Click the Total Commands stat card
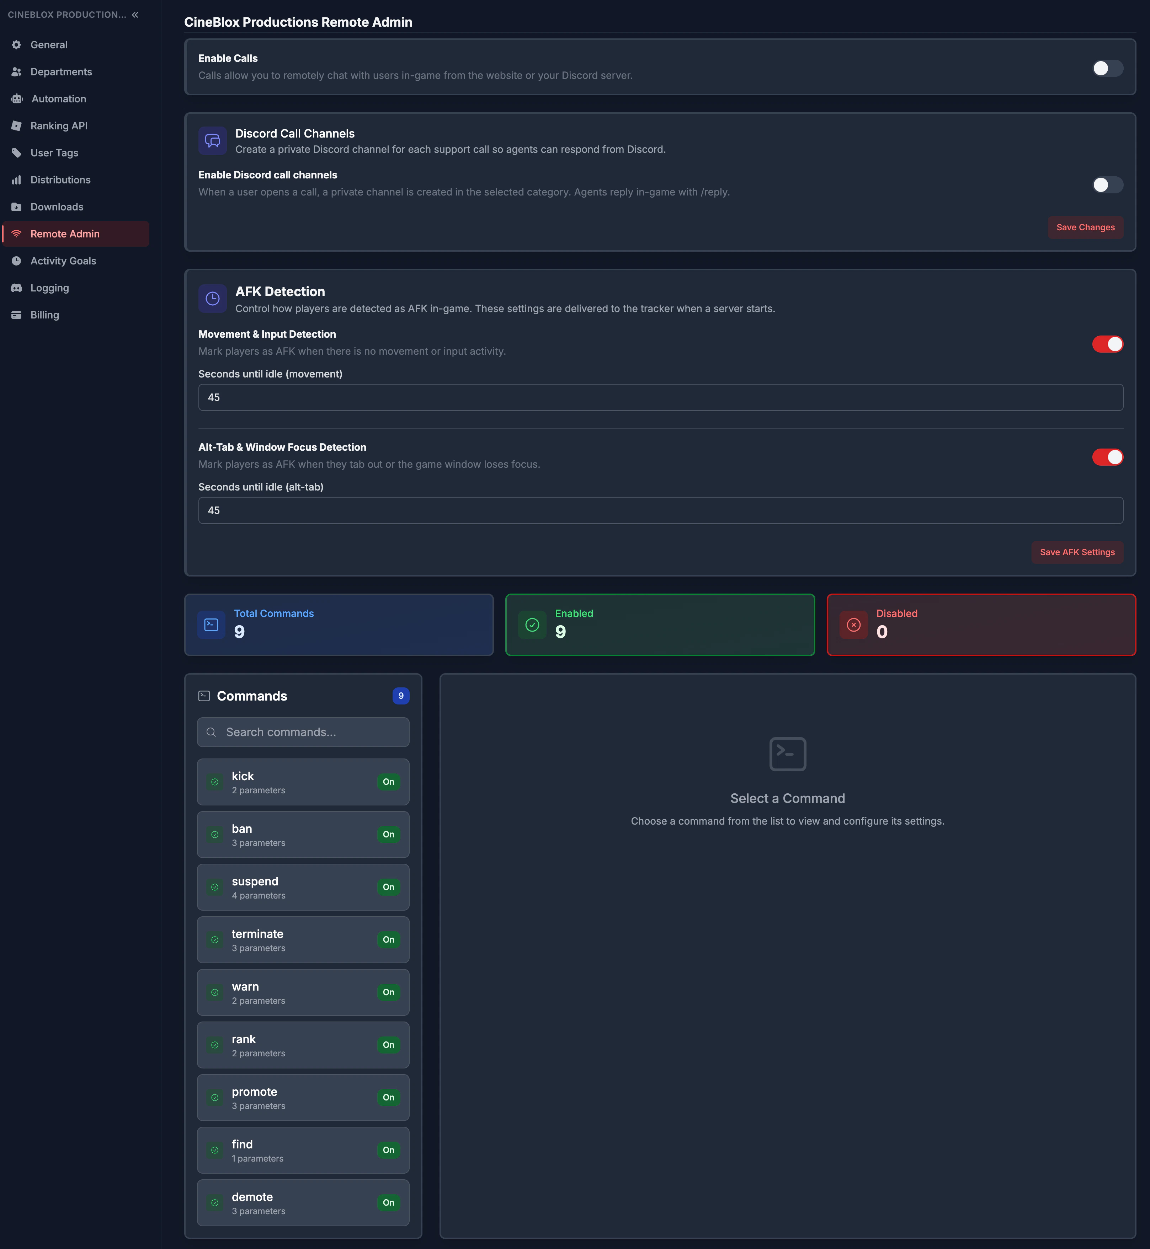 pyautogui.click(x=339, y=625)
